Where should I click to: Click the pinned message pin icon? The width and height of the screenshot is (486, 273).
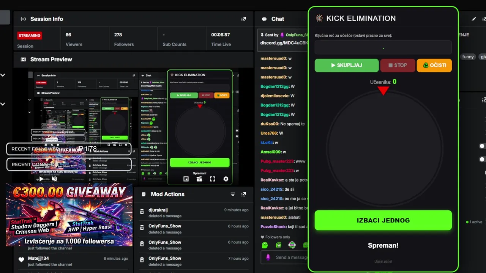[x=262, y=35]
